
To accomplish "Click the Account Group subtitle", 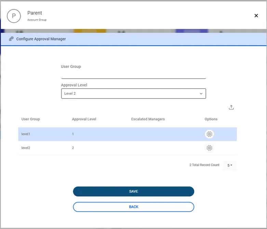I will point(37,20).
